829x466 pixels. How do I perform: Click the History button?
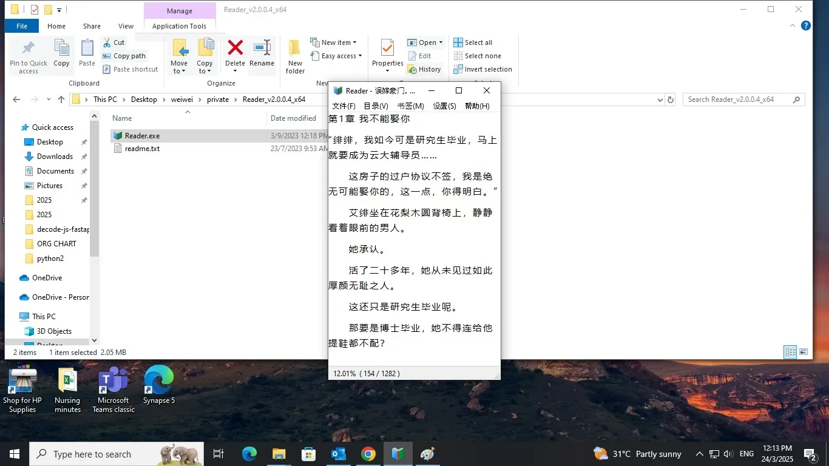coord(424,69)
